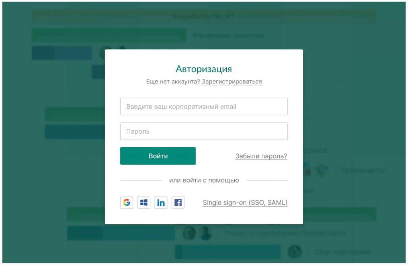The height and width of the screenshot is (266, 408).
Task: Click the blurred blue bar in upper left
Action: pos(62,53)
